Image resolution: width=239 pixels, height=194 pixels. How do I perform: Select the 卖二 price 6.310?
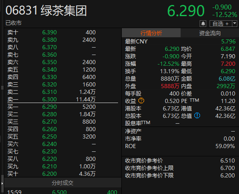(x=49, y=92)
